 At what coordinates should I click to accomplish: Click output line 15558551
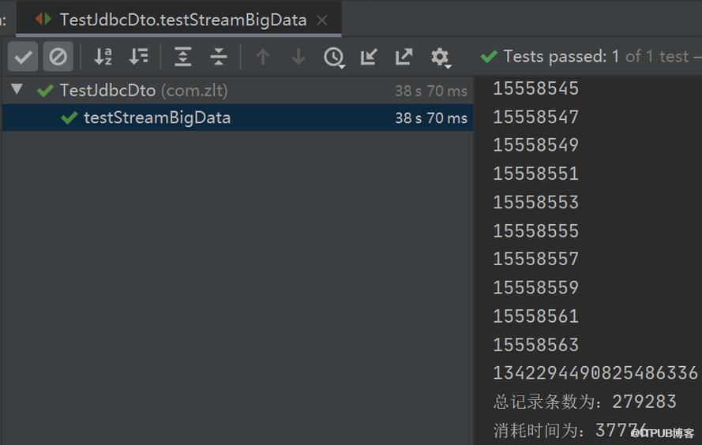point(536,174)
